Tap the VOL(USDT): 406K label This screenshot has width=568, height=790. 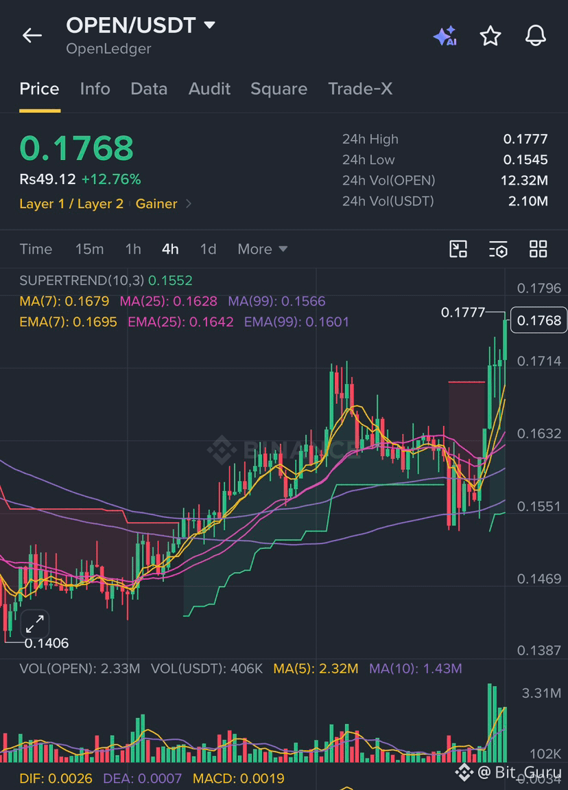click(206, 668)
